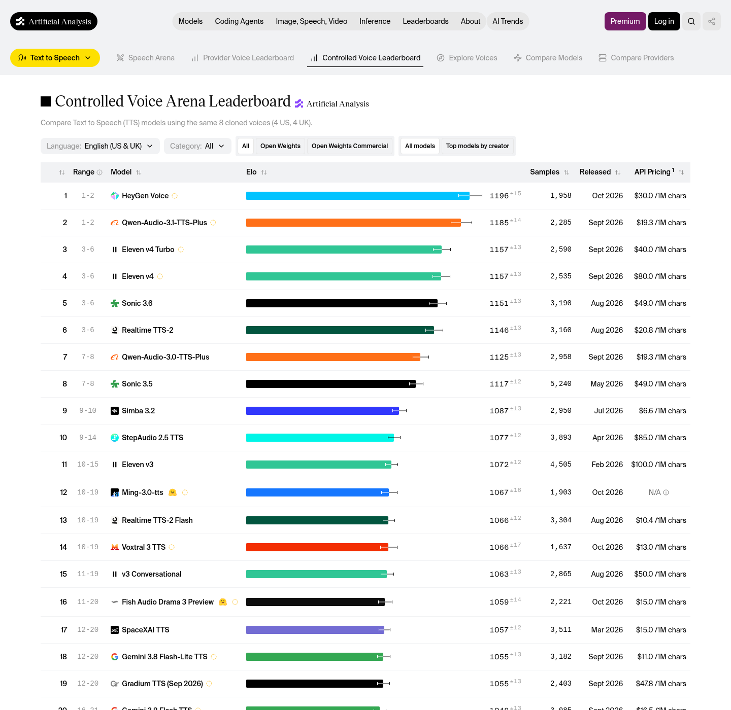Screen dimensions: 731x710
Task: Click the Simba 3.2 model icon
Action: tap(115, 411)
